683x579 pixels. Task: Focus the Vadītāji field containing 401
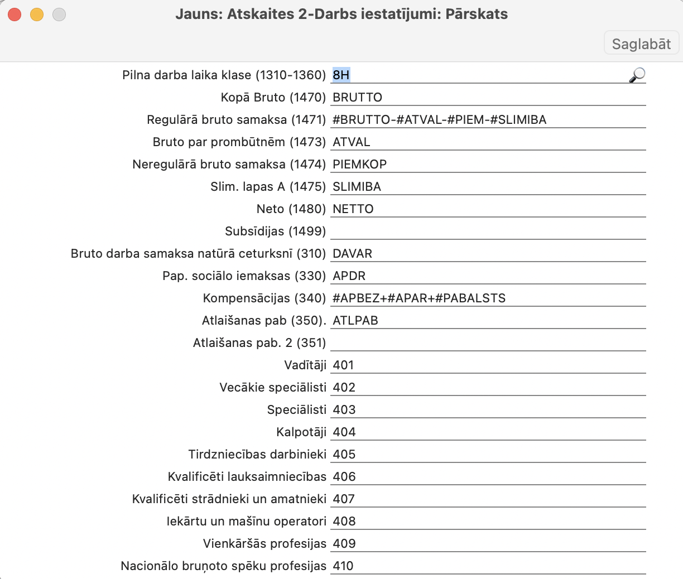coord(488,365)
